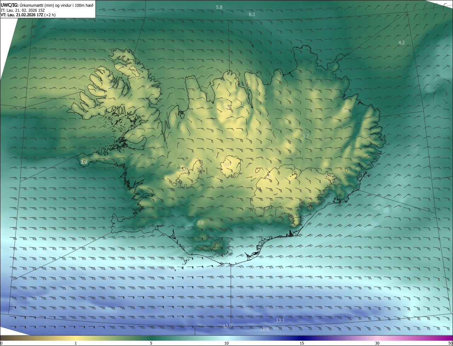Click the colour scale tick labelled 0

tap(1, 343)
